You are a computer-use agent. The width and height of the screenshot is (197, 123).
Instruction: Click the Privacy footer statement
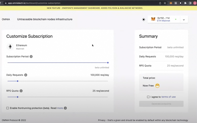click(143, 120)
